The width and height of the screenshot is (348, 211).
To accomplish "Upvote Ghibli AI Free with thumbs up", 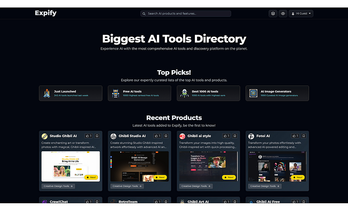I will tap(295, 201).
